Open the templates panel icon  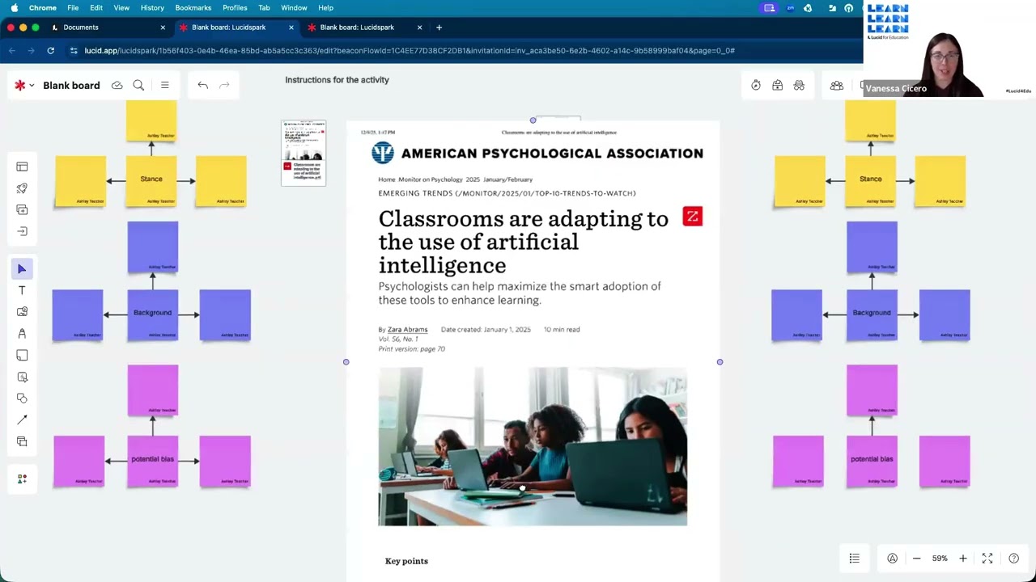[22, 167]
